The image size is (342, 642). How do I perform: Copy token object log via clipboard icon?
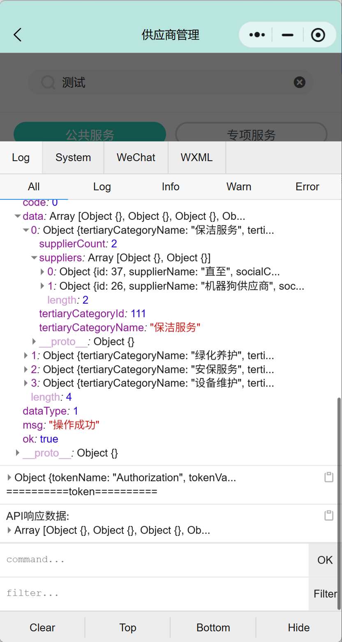click(328, 477)
